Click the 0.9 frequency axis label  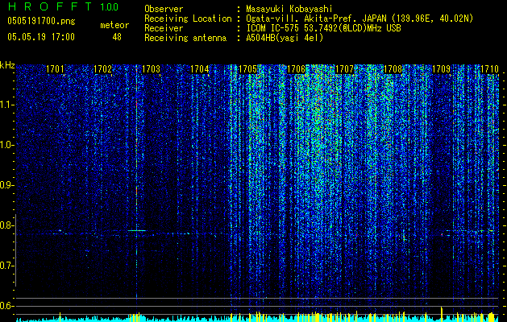(6, 185)
